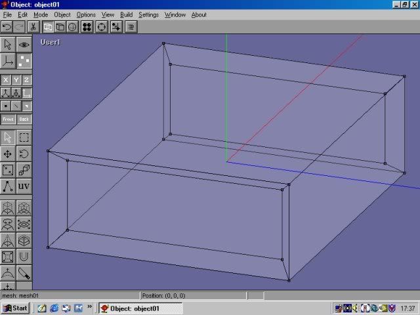Select the move tool with four arrows

click(x=8, y=154)
